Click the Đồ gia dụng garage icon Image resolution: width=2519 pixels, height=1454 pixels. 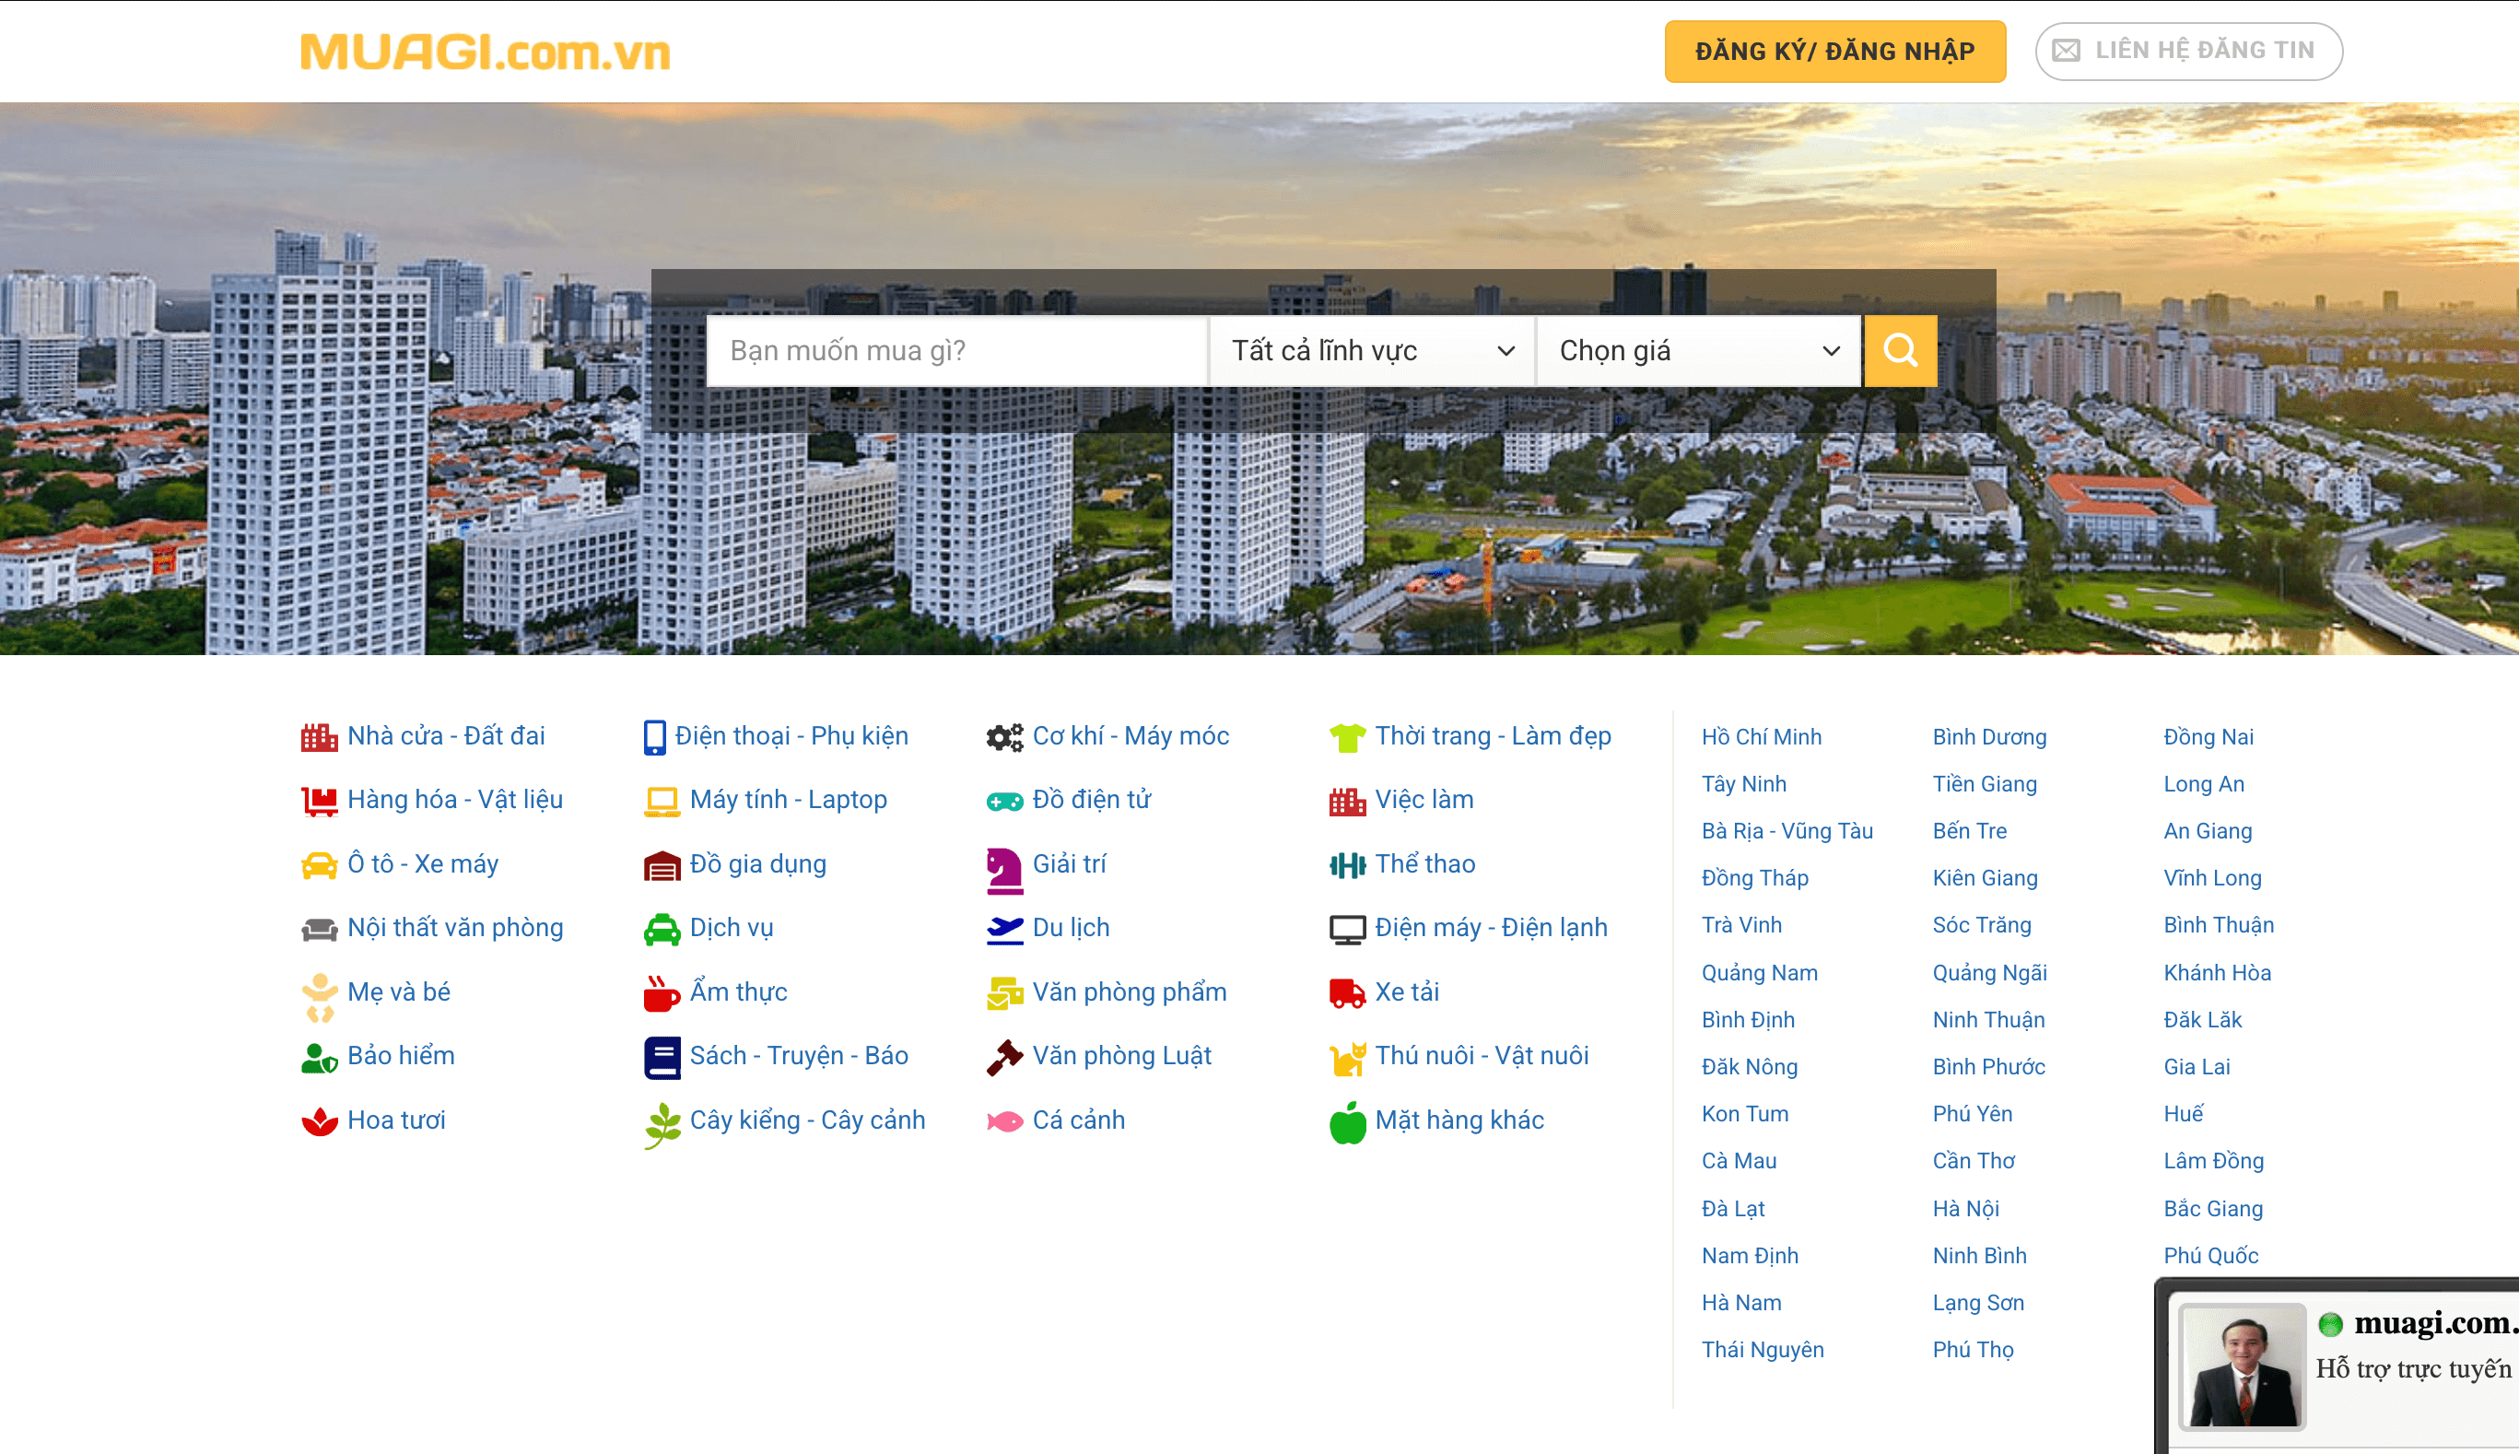661,865
